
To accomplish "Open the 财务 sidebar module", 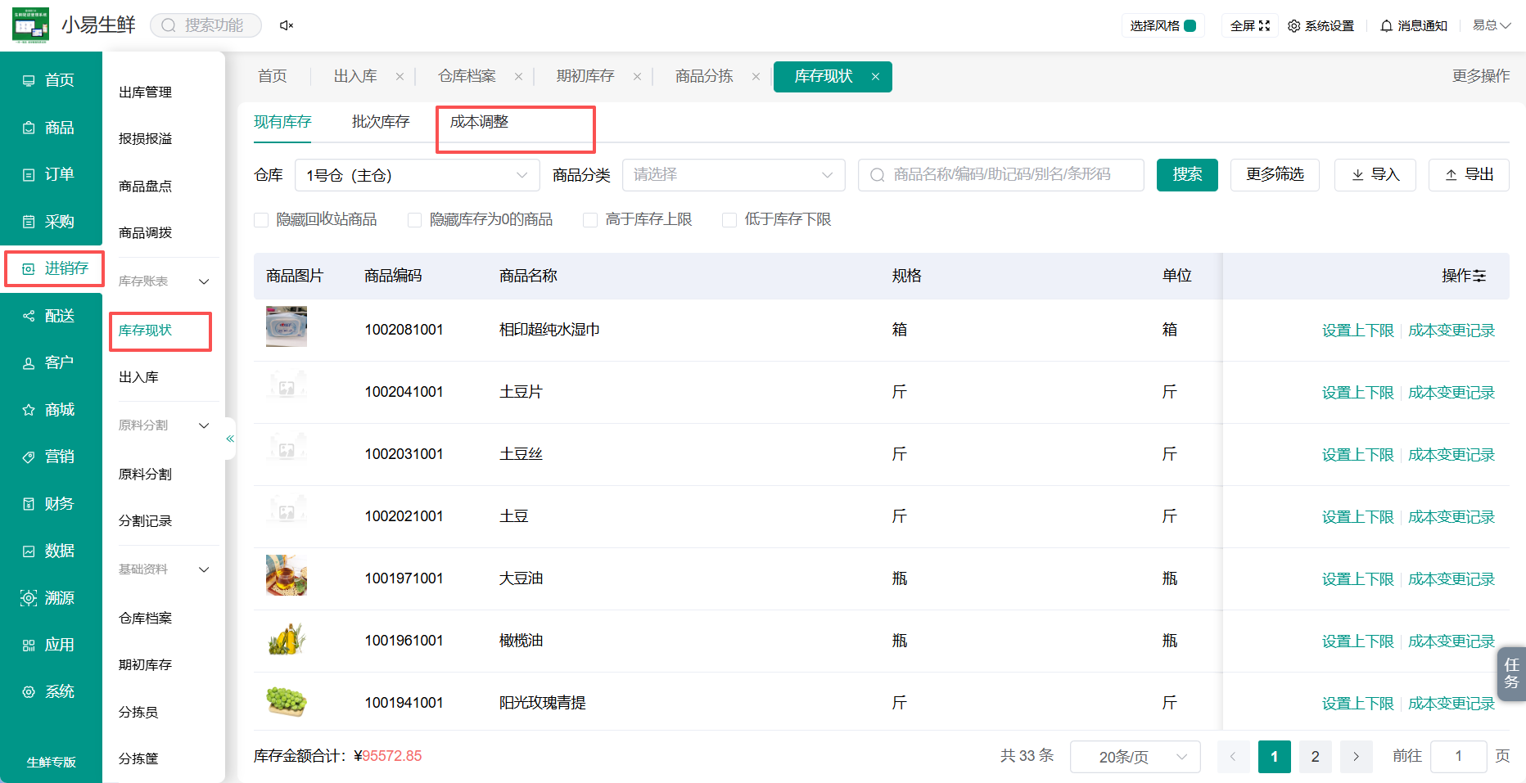I will 51,504.
